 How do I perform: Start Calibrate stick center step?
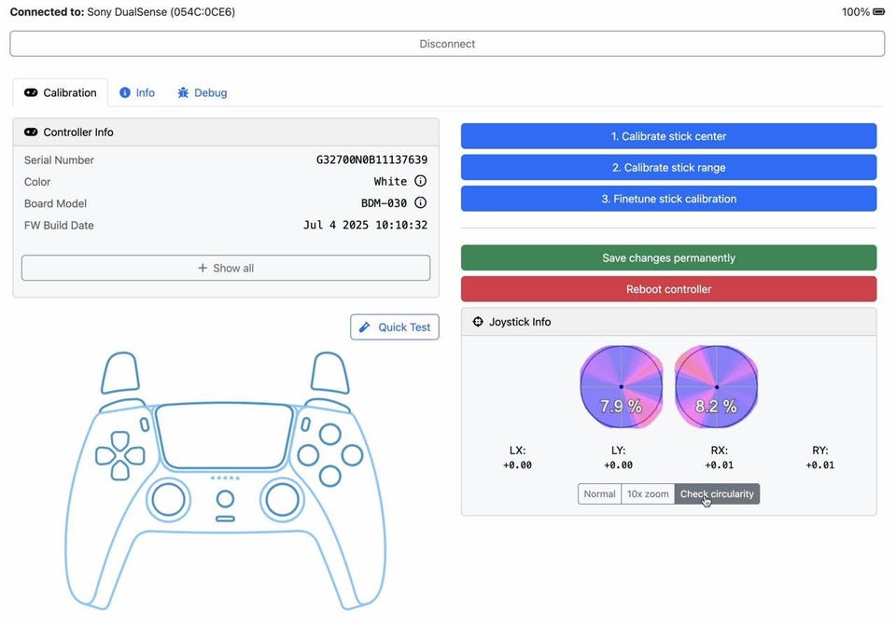click(668, 136)
